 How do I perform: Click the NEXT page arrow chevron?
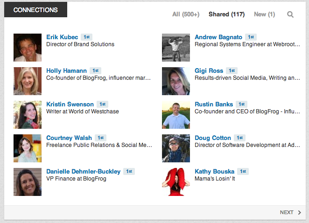(300, 212)
